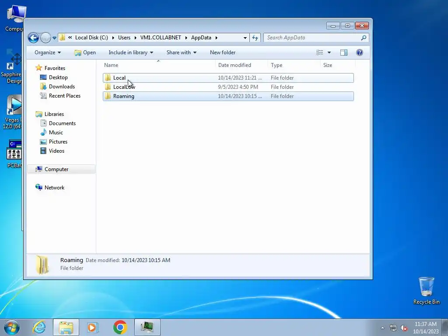Expand the arrow after Users in path

136,38
